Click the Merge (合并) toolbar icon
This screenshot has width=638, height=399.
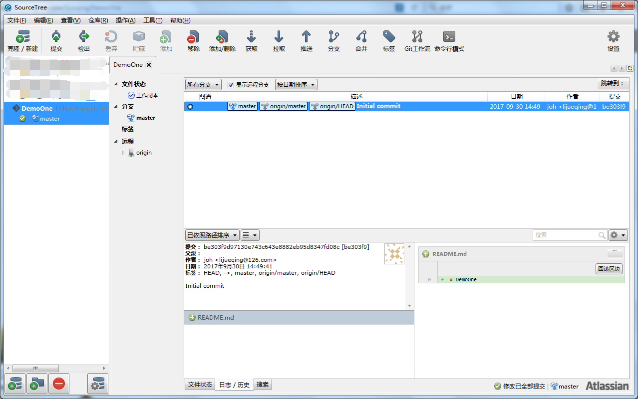(x=361, y=40)
